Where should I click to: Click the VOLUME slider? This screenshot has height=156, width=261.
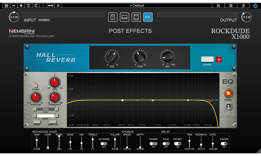115,142
